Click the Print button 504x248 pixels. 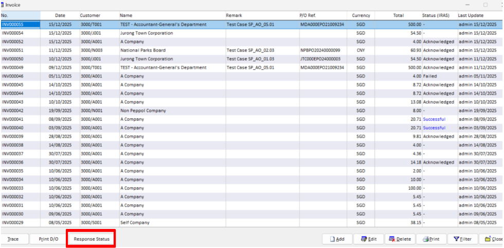(x=431, y=239)
